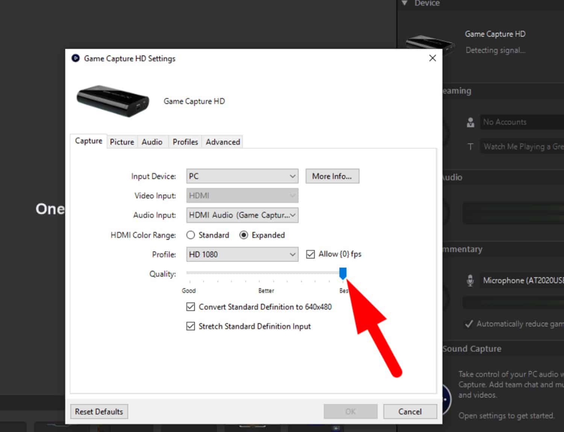Click the Quality slider handle
The width and height of the screenshot is (564, 432).
coord(343,273)
